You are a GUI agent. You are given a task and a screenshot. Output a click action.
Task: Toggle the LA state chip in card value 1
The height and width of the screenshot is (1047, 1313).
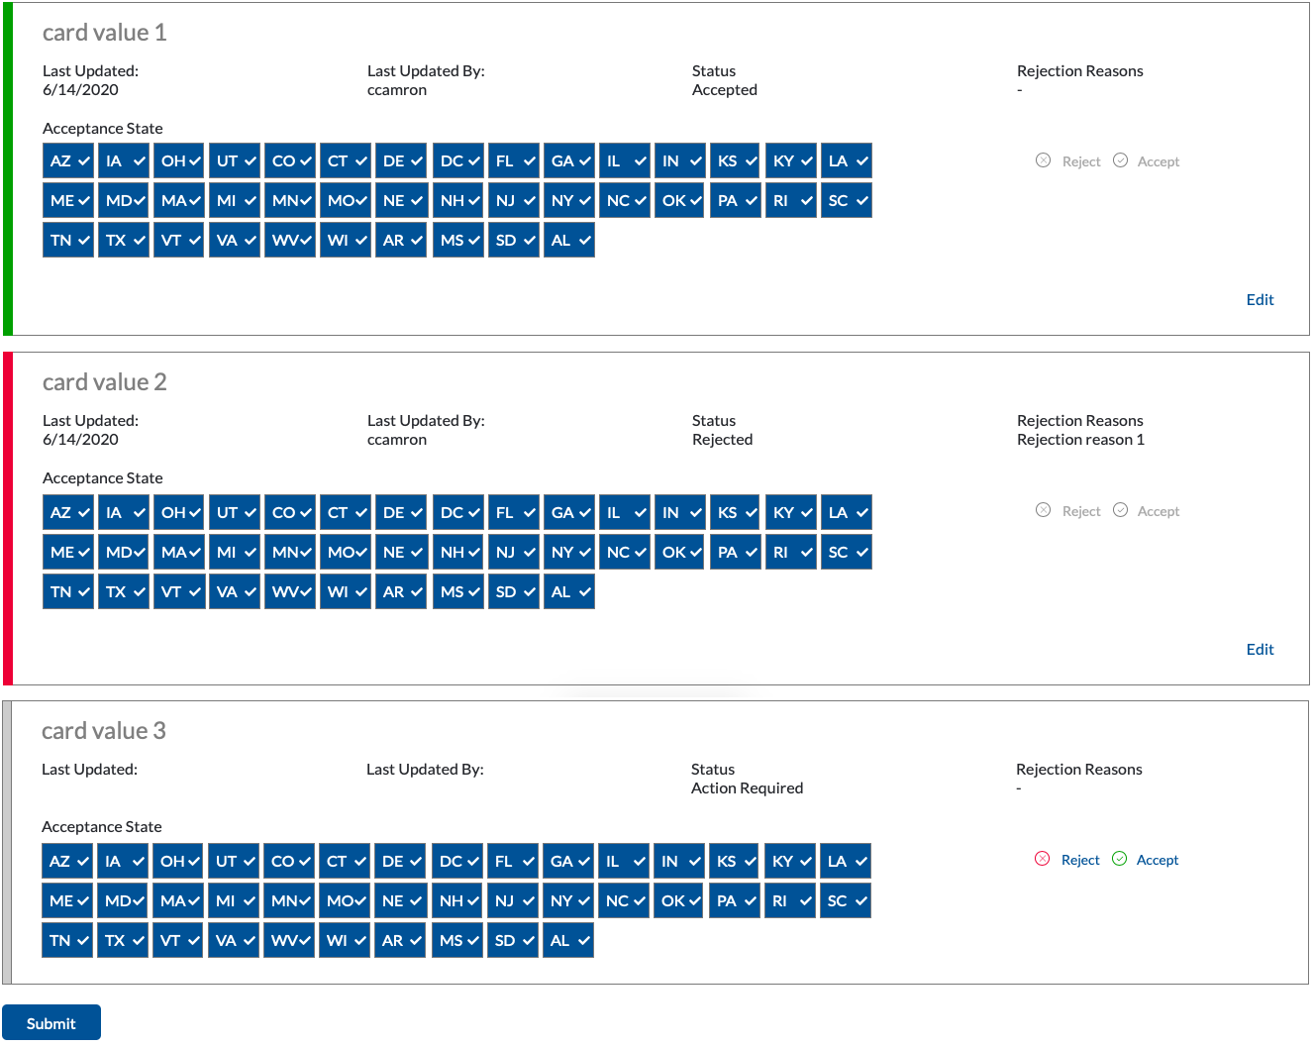(x=847, y=161)
